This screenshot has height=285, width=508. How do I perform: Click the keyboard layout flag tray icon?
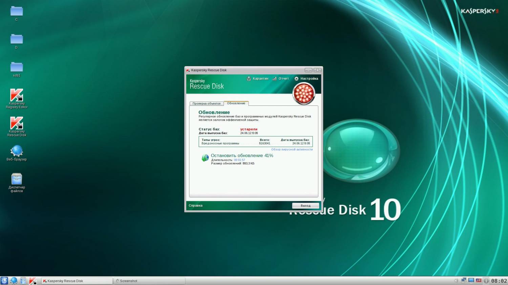pos(479,280)
